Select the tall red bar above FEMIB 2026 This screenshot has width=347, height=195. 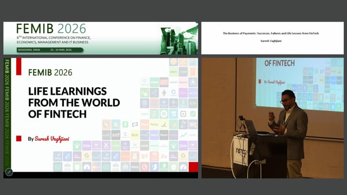click(x=19, y=67)
